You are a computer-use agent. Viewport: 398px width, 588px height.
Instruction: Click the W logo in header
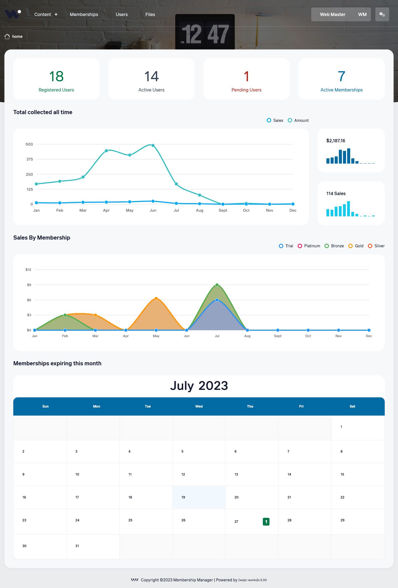point(12,14)
